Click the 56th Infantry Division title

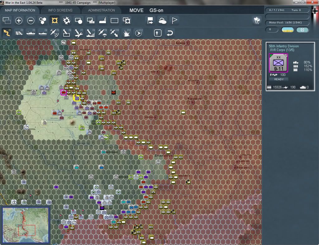(284, 46)
